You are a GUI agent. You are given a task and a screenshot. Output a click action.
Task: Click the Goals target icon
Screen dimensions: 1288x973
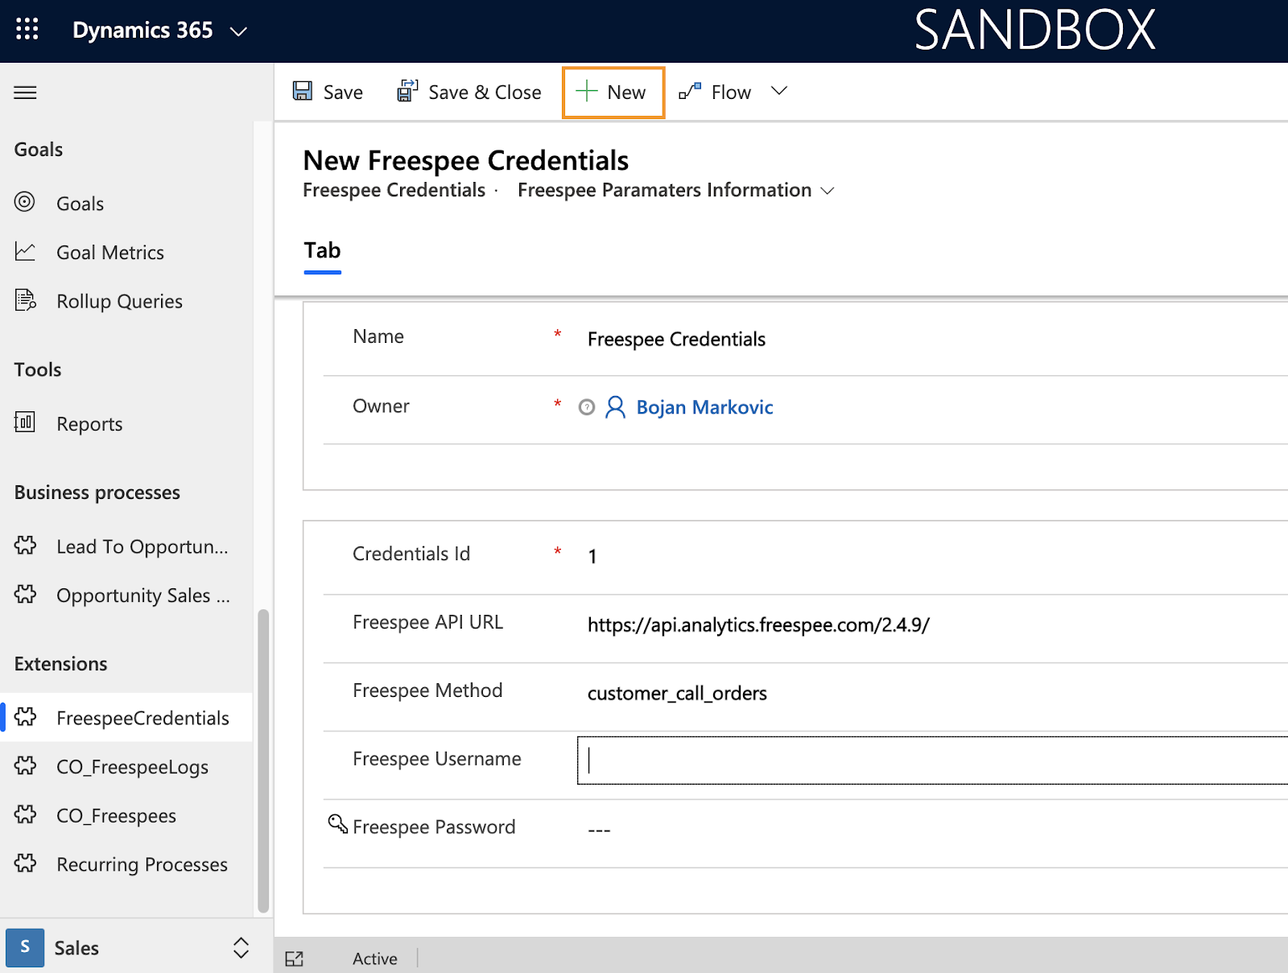click(25, 202)
